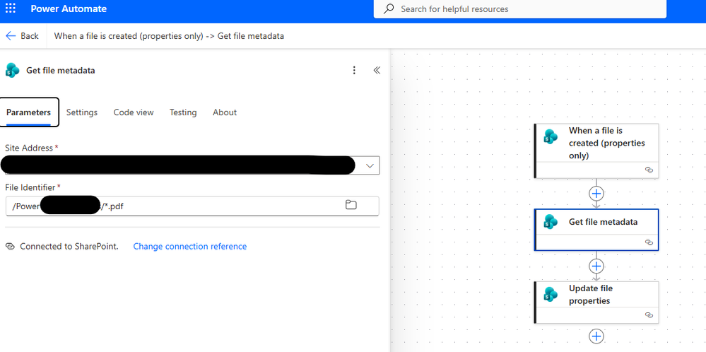Click the Back arrow icon
Screen dimensions: 706x352
pyautogui.click(x=11, y=36)
